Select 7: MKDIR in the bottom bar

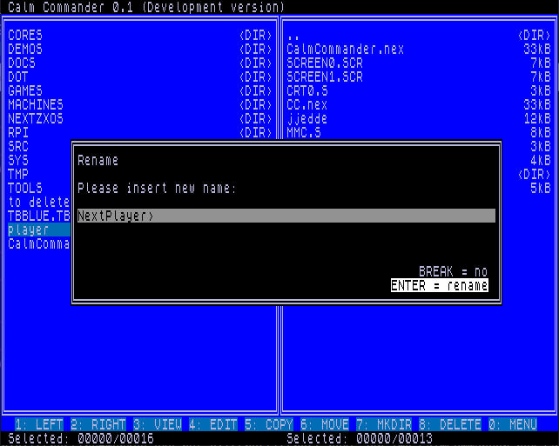pyautogui.click(x=384, y=424)
